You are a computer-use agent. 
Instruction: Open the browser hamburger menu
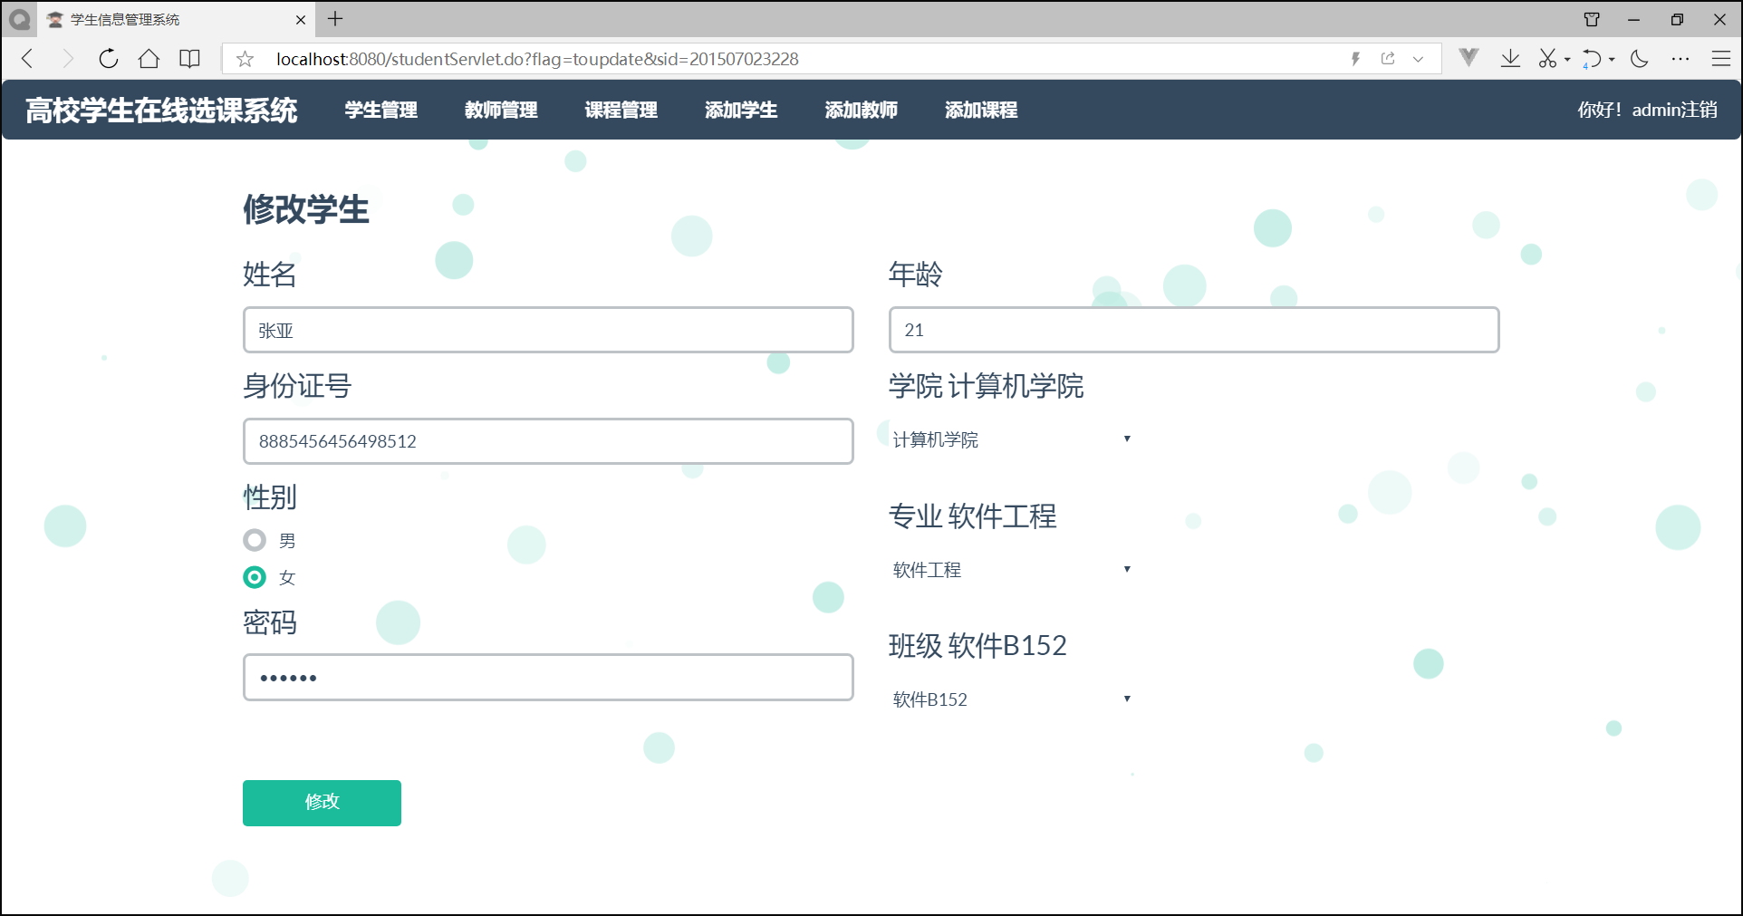1721,59
